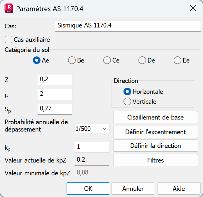Focus the Z value field
Image resolution: width=203 pixels, height=197 pixels.
55,80
